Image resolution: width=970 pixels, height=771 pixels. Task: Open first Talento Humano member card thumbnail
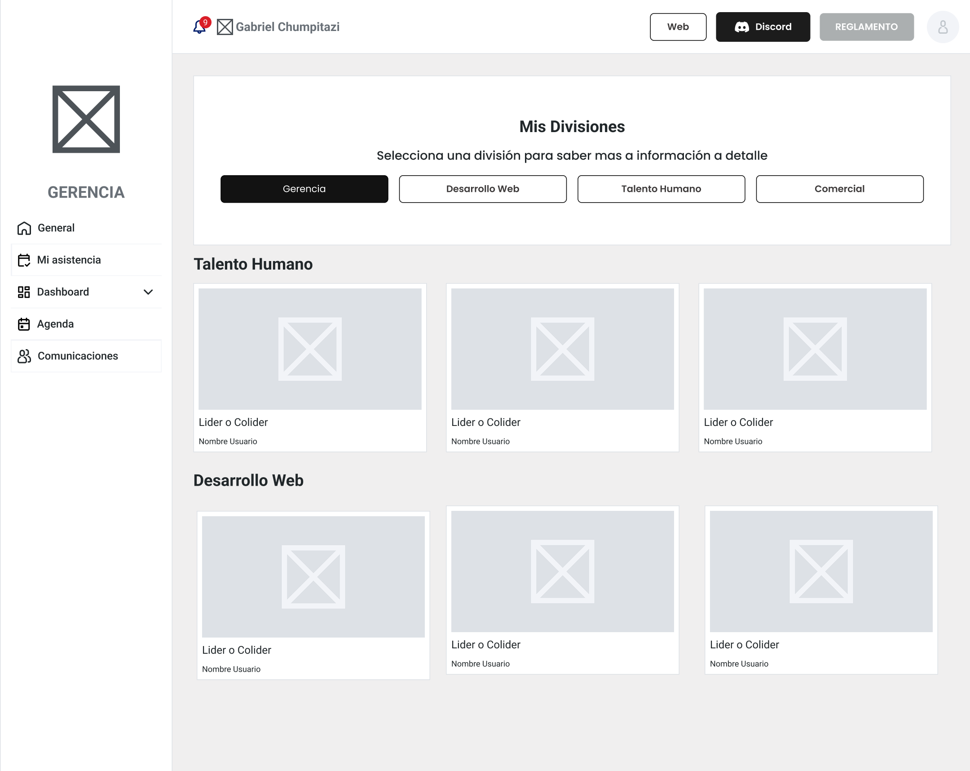tap(309, 349)
